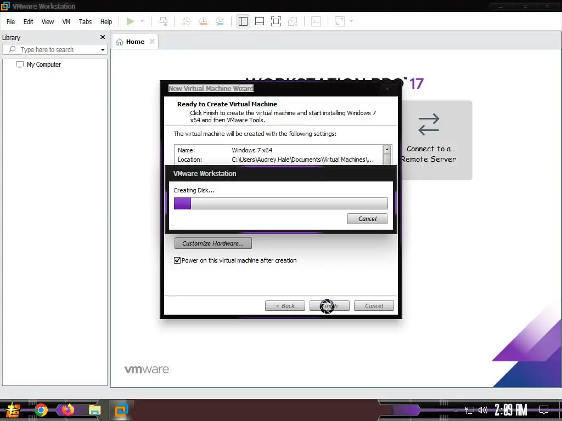The width and height of the screenshot is (562, 421).
Task: Click the Creating Disk progress bar
Action: pyautogui.click(x=280, y=203)
